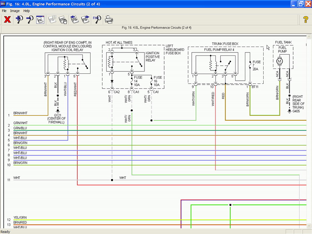Click the HOT AT ALL TIMES label
The height and width of the screenshot is (234, 312).
119,43
